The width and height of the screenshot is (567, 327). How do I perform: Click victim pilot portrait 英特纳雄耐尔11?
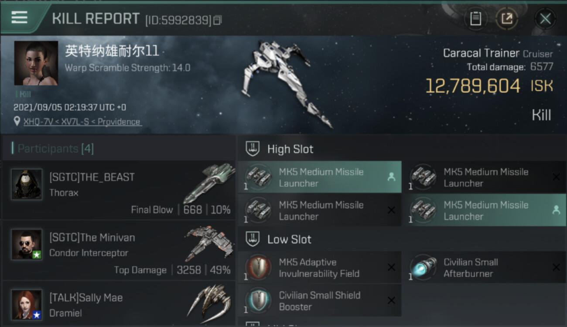coord(36,63)
